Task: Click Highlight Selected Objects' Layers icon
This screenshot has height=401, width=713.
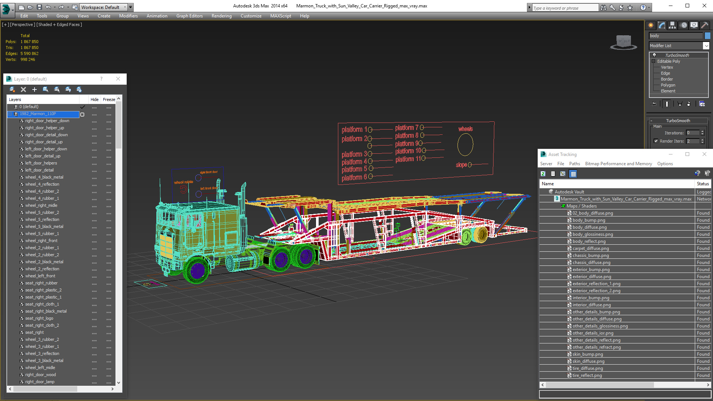Action: pyautogui.click(x=57, y=89)
